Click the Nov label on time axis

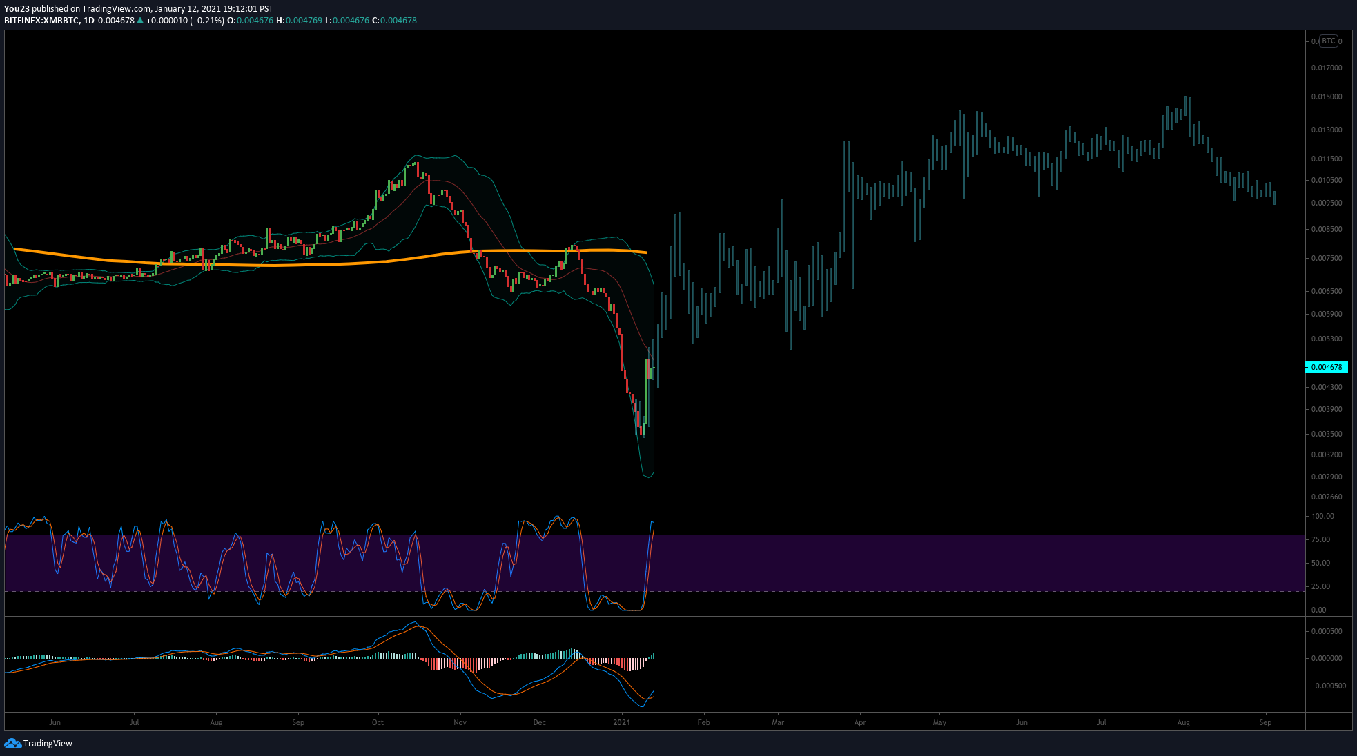tap(460, 722)
